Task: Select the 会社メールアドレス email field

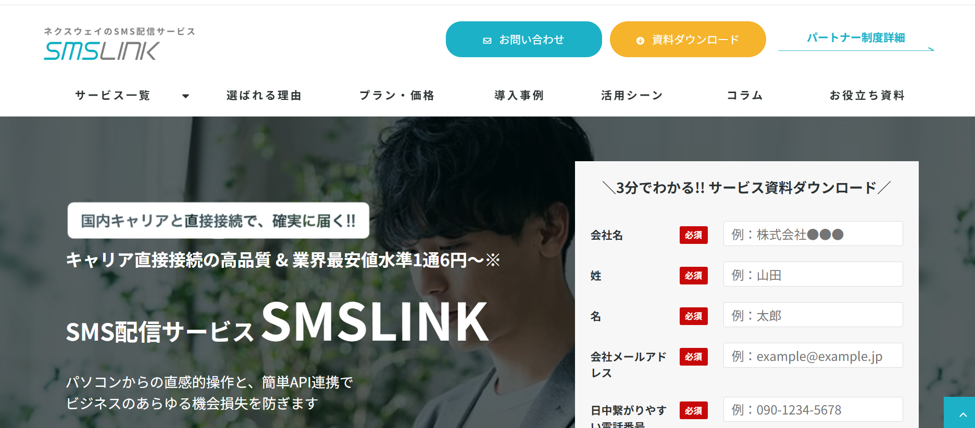Action: [813, 355]
